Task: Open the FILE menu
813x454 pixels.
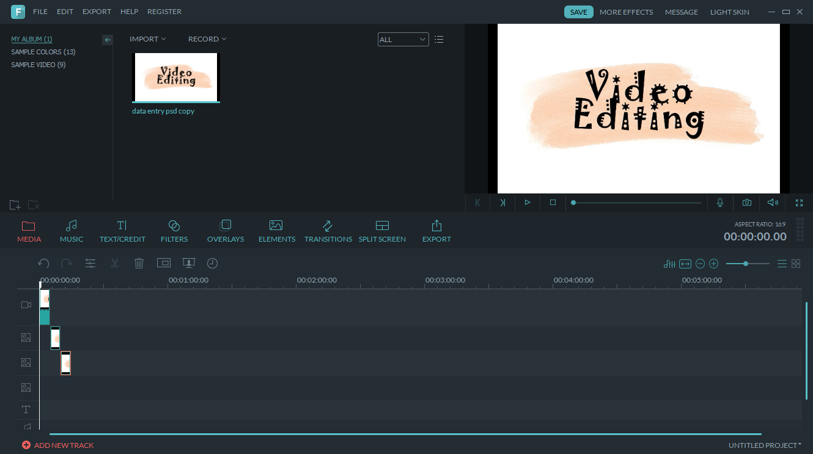Action: (x=40, y=12)
